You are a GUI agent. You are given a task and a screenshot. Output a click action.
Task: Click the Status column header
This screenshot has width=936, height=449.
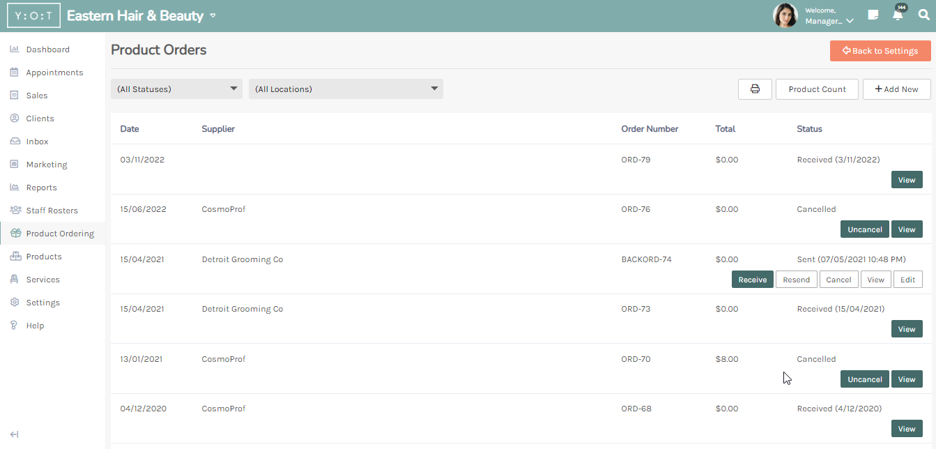tap(809, 129)
